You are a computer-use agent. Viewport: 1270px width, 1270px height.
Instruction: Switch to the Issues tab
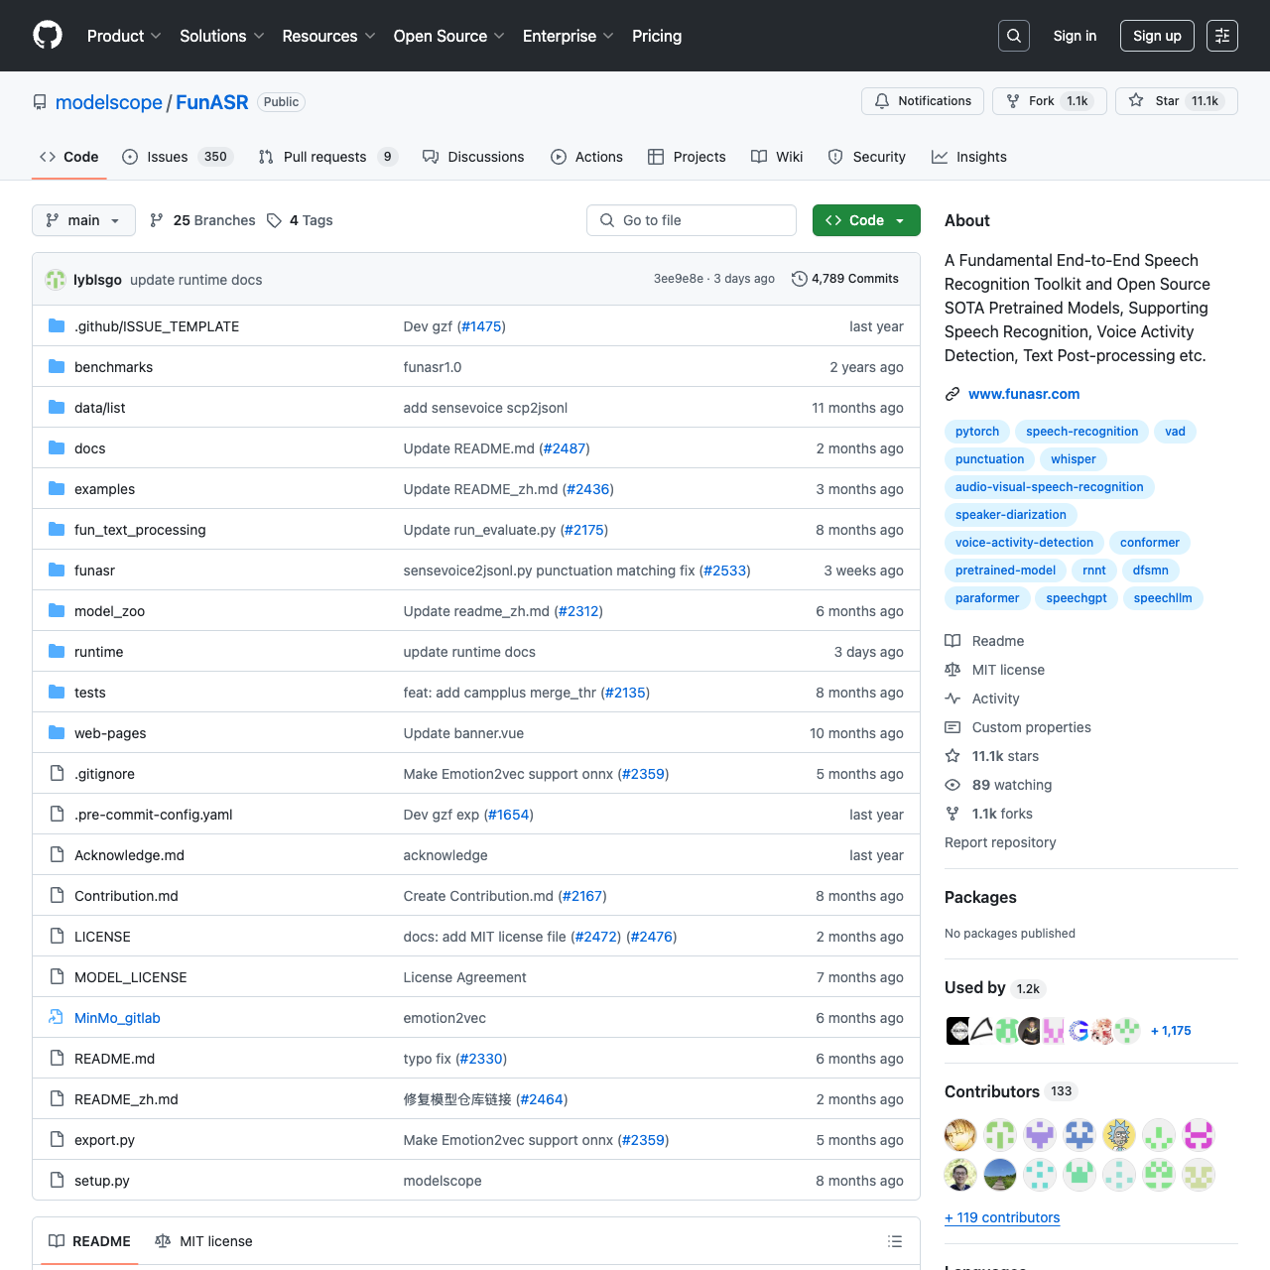coord(178,157)
